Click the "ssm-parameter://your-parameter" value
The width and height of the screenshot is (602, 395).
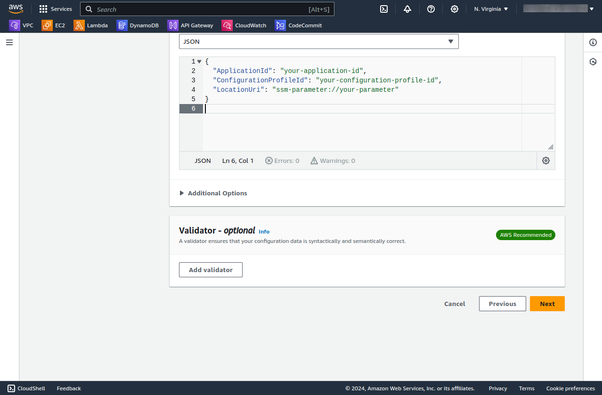335,90
